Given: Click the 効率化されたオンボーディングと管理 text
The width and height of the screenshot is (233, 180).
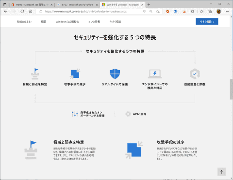Looking at the screenshot, I should coord(92,114).
